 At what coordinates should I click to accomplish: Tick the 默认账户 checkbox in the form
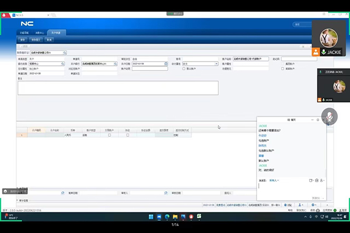pyautogui.click(x=185, y=68)
